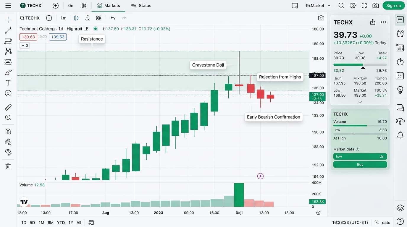The width and height of the screenshot is (407, 227).
Task: Select the YTD time range
Action: tap(61, 223)
